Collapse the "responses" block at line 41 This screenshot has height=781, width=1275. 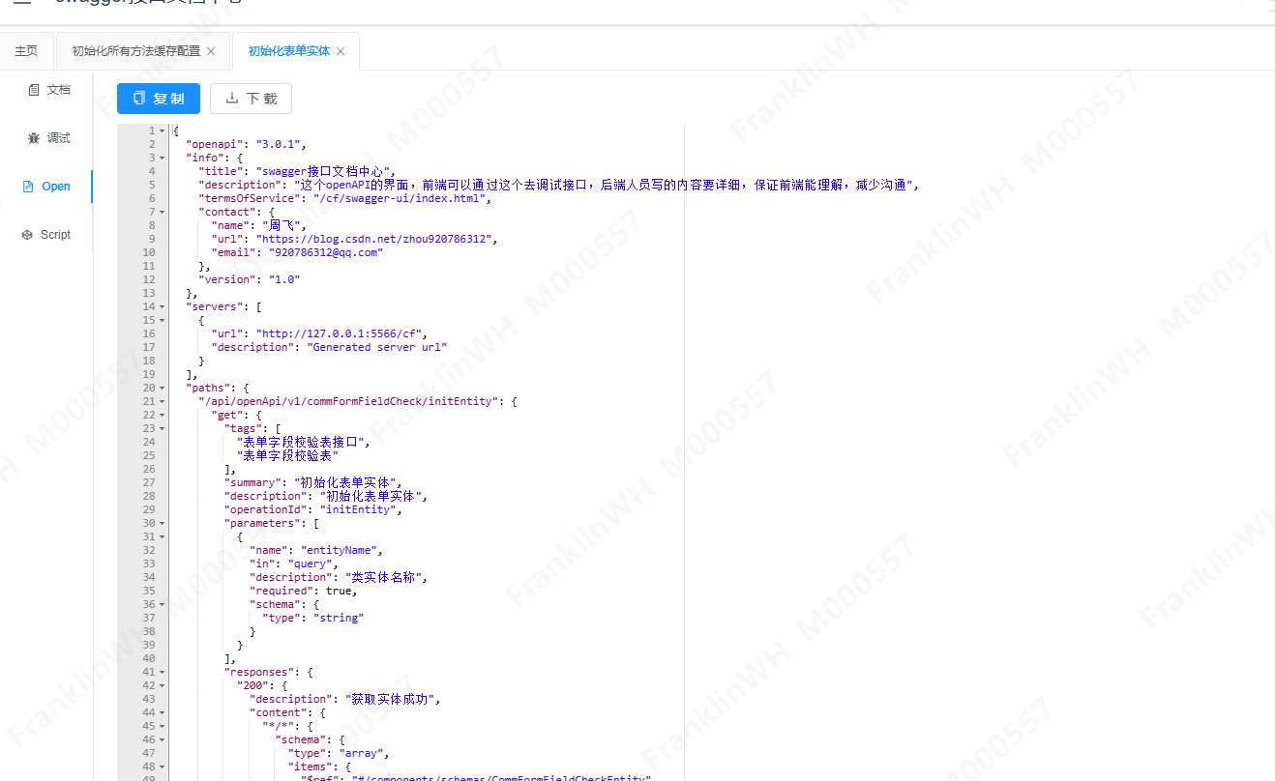(x=163, y=672)
